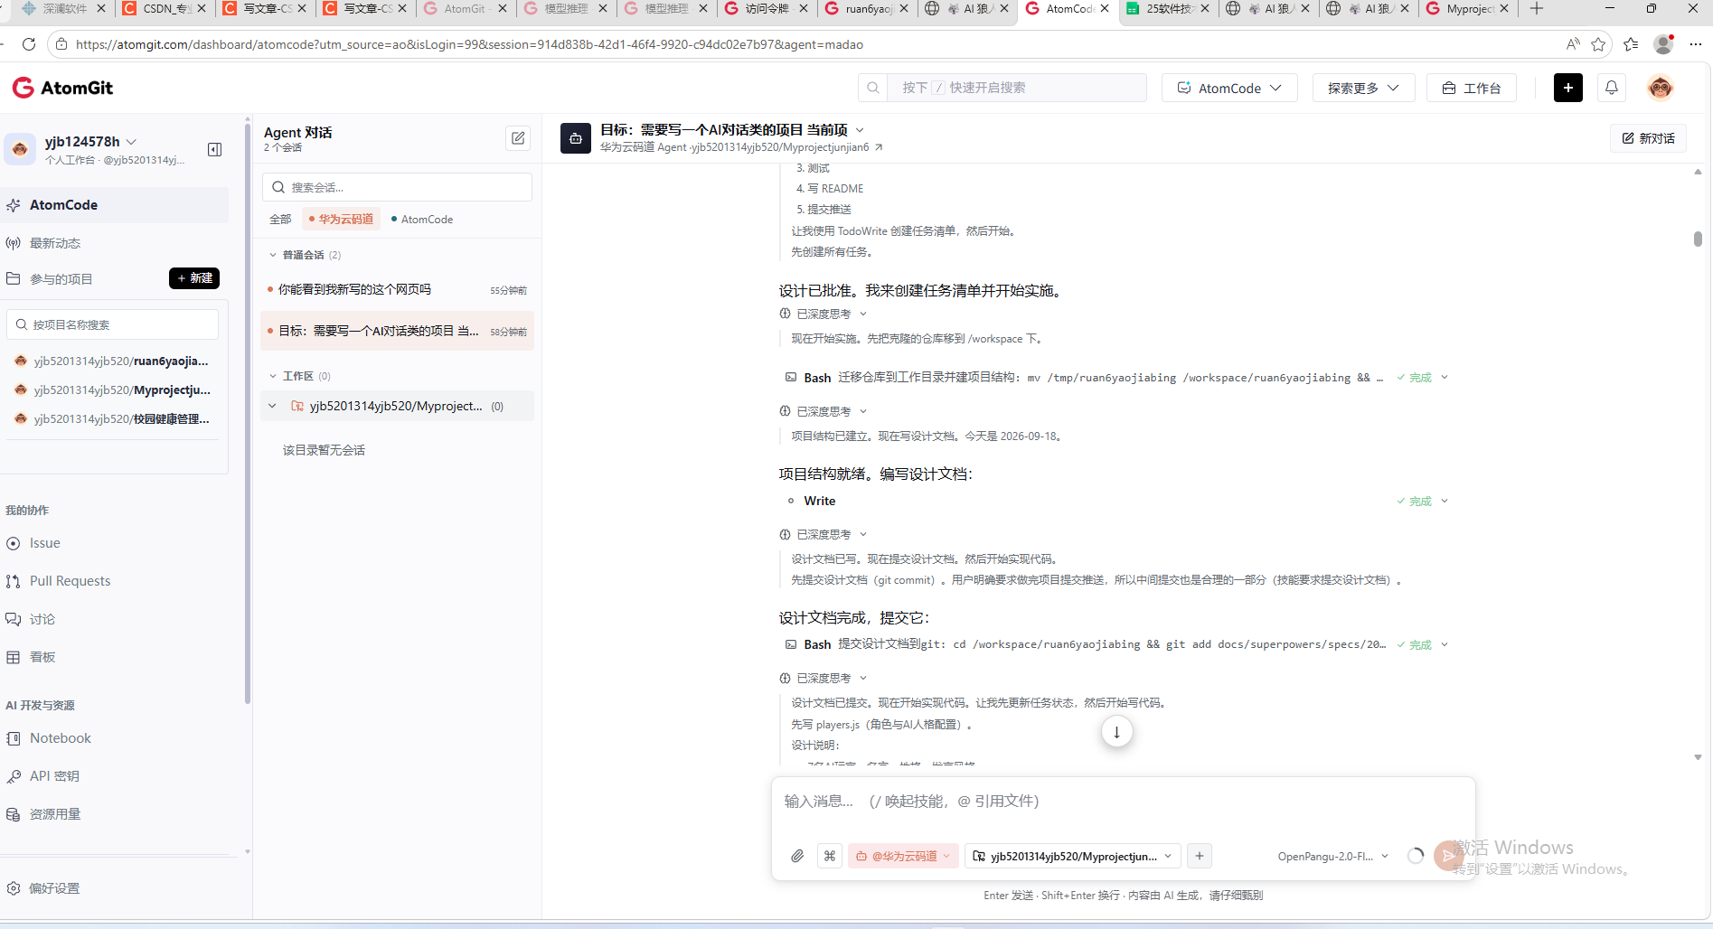1713x929 pixels.
Task: Click the search magnifier icon in header
Action: (873, 88)
